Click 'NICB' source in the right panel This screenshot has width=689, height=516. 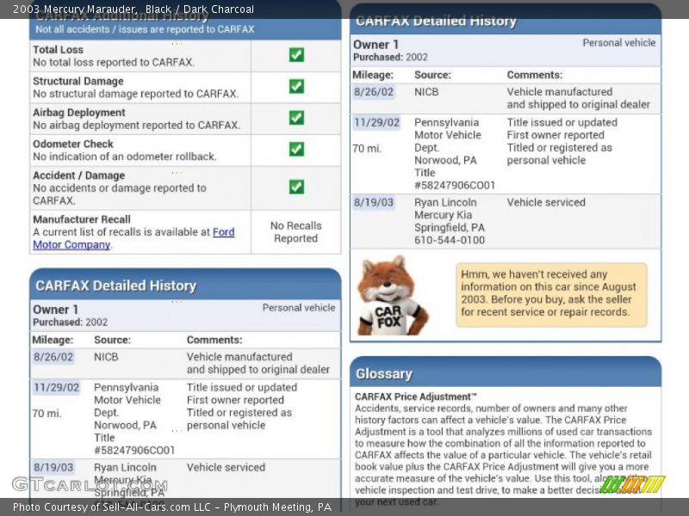point(426,92)
